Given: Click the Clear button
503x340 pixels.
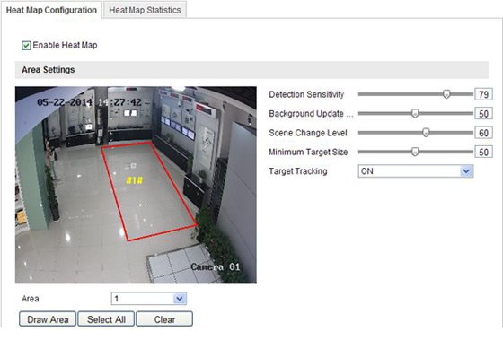Looking at the screenshot, I should pos(164,319).
